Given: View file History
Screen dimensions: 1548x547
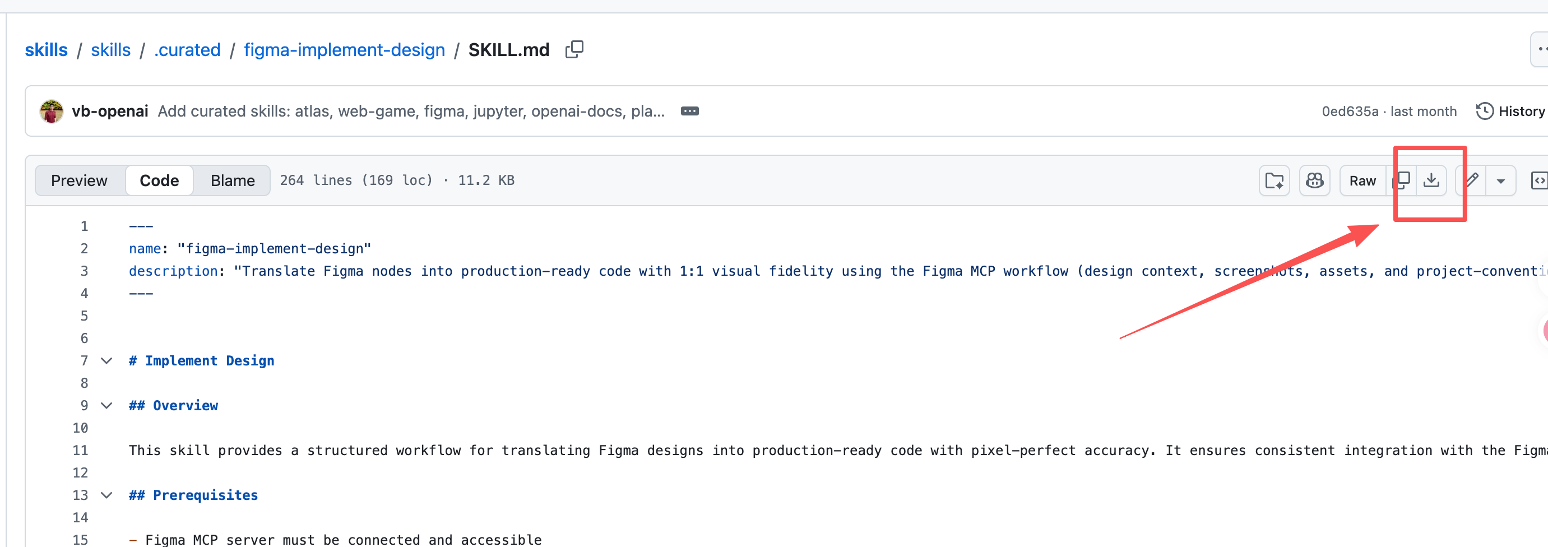Looking at the screenshot, I should [1511, 111].
